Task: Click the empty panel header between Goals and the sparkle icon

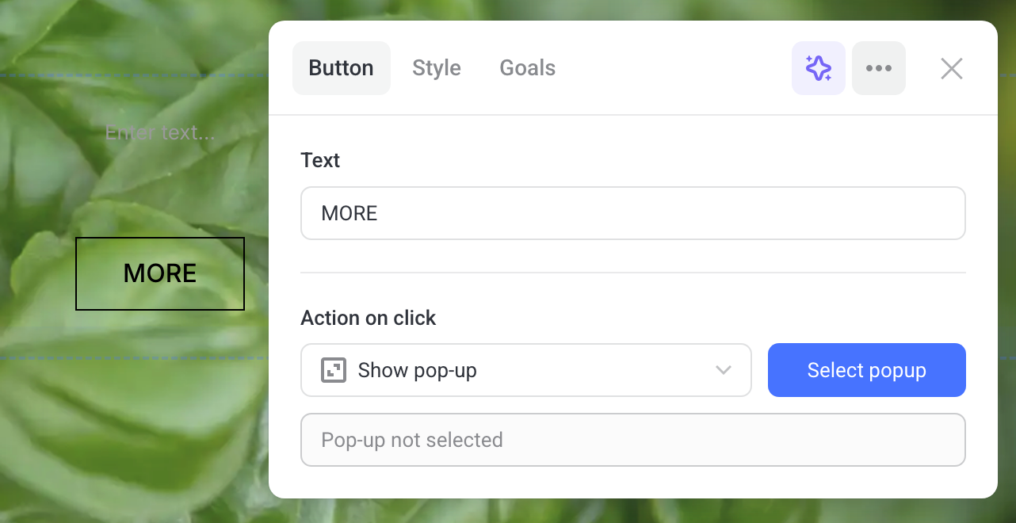Action: tap(674, 68)
